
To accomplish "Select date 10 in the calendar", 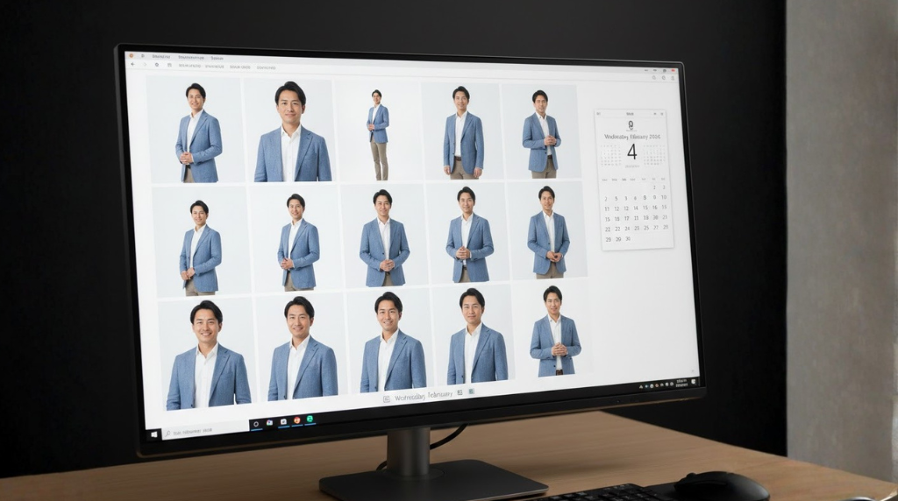I will tap(663, 197).
